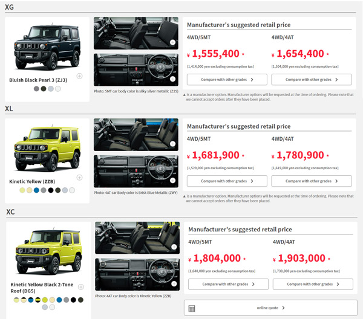This screenshot has height=319, width=363.
Task: Enlarge the XC two-tone exterior image
Action: click(x=80, y=287)
